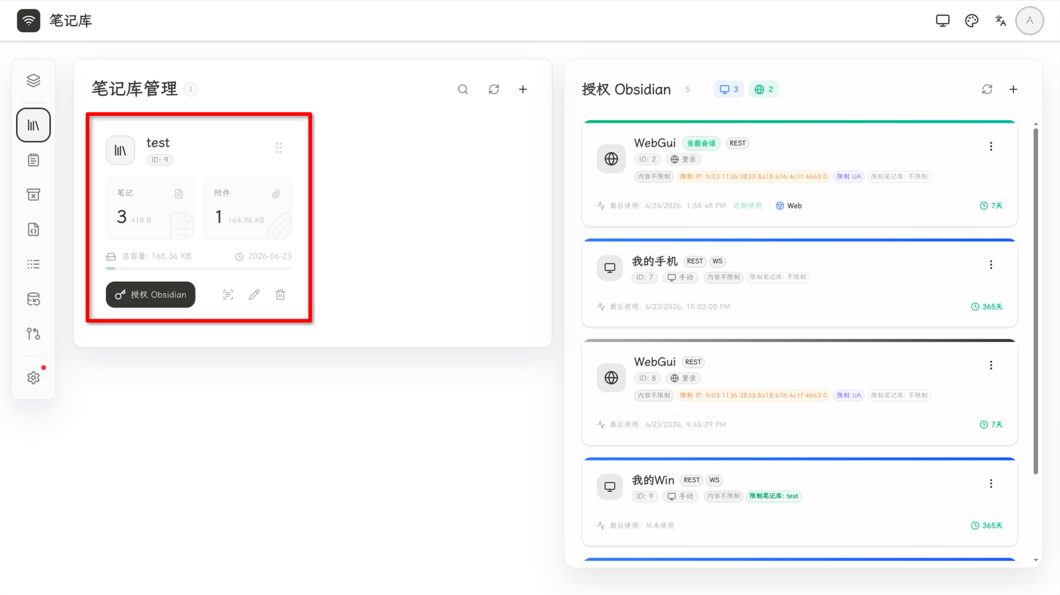
Task: Click 最后使用: 从未使用 on 我的Win card
Action: (642, 525)
